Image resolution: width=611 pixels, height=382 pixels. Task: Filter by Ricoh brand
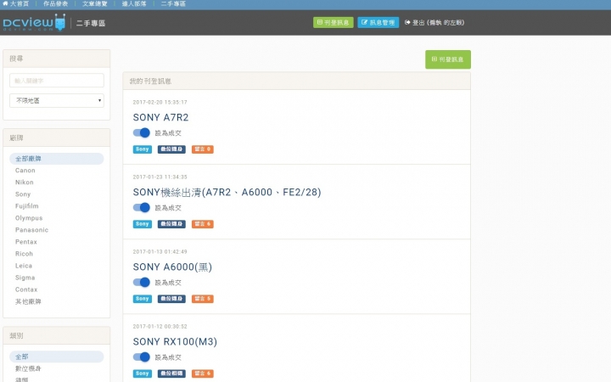tap(24, 254)
